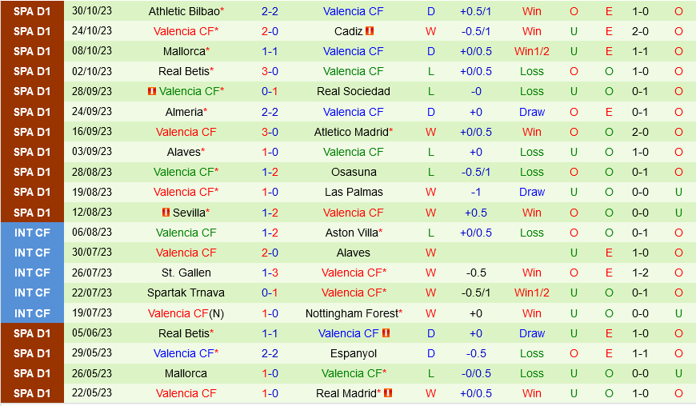Click the red card icon beside Real Madrid
696x406 pixels.
coord(389,393)
